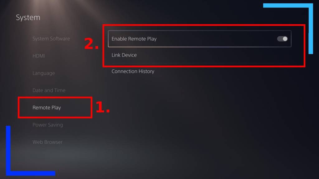This screenshot has width=319, height=179.
Task: Select the Enable Remote Play text label
Action: (134, 39)
